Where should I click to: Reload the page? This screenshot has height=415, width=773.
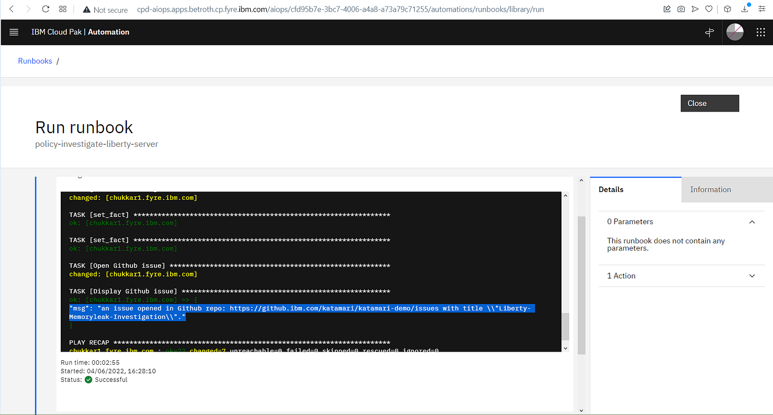[46, 9]
